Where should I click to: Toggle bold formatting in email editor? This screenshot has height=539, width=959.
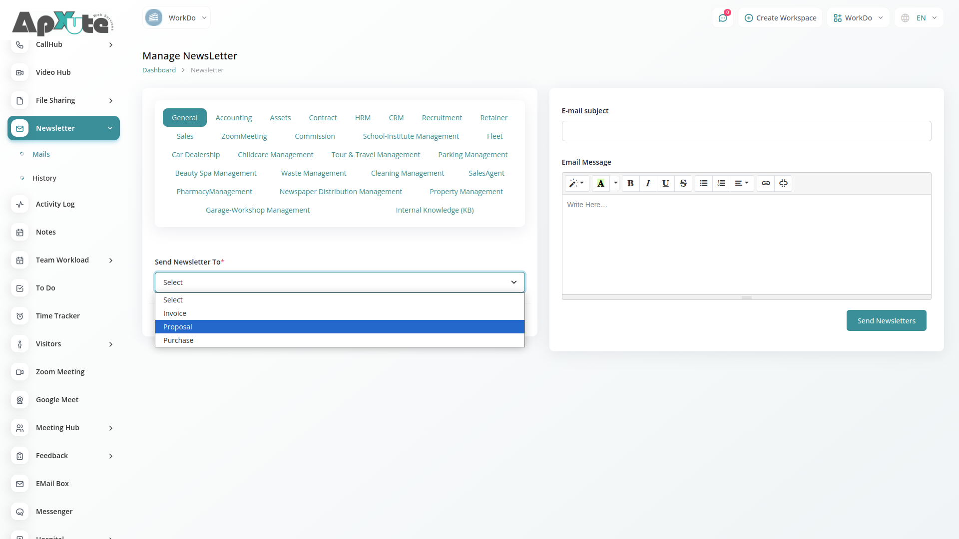(x=630, y=183)
